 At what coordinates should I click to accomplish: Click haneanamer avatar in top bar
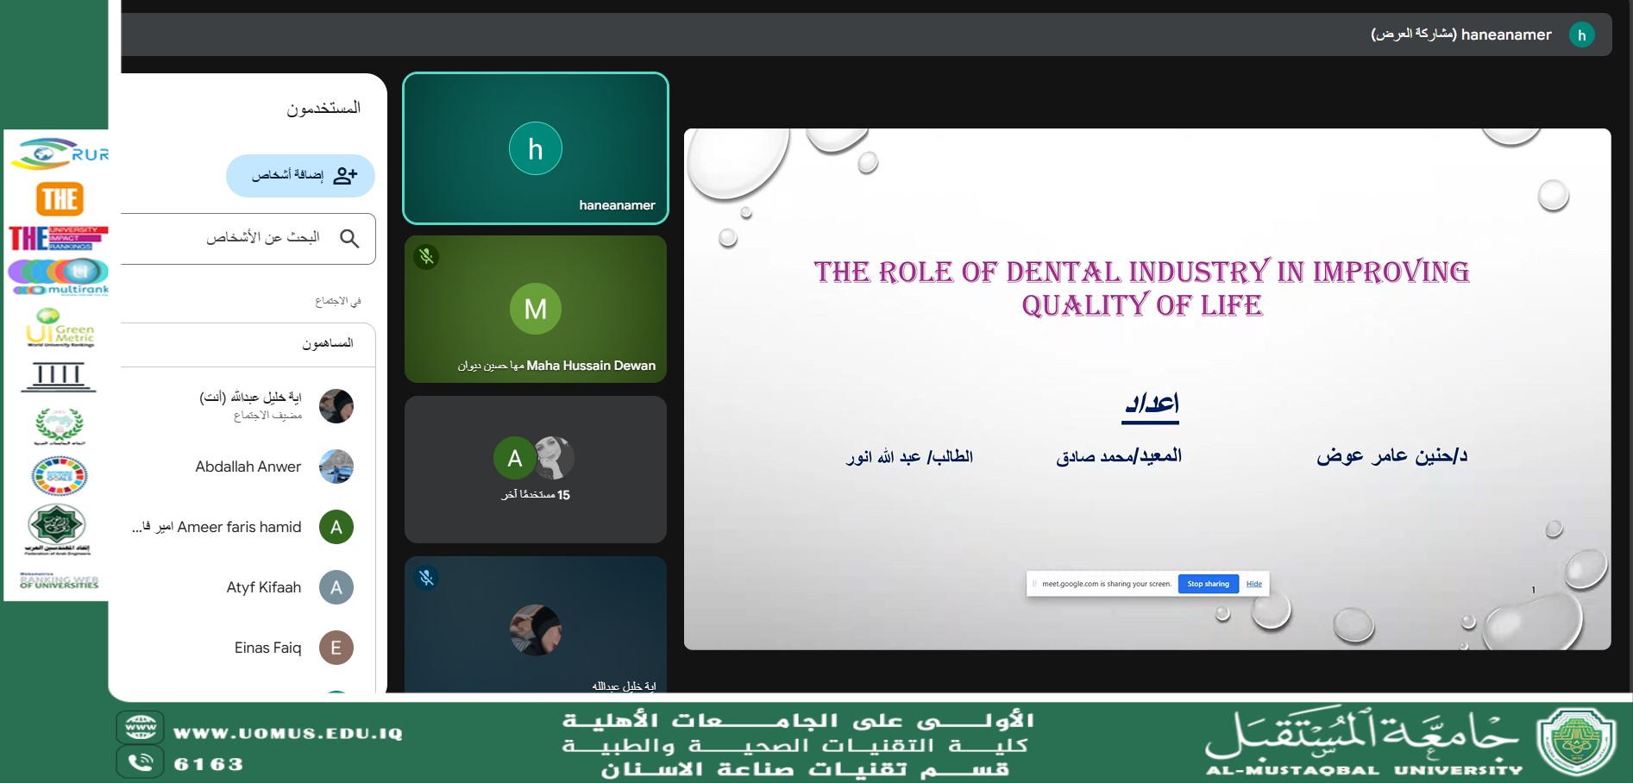(1581, 35)
